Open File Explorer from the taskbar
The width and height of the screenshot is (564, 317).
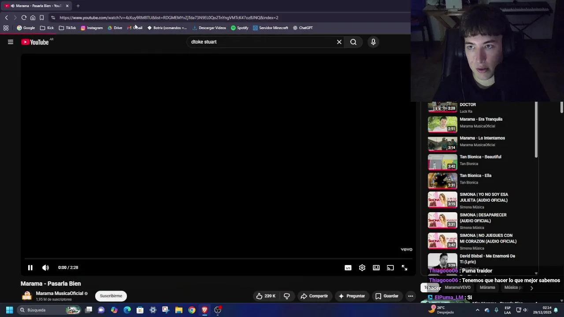click(x=179, y=310)
